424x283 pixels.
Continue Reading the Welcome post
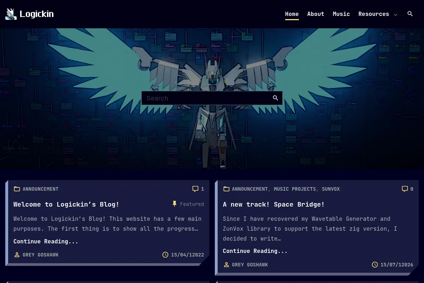click(x=46, y=241)
